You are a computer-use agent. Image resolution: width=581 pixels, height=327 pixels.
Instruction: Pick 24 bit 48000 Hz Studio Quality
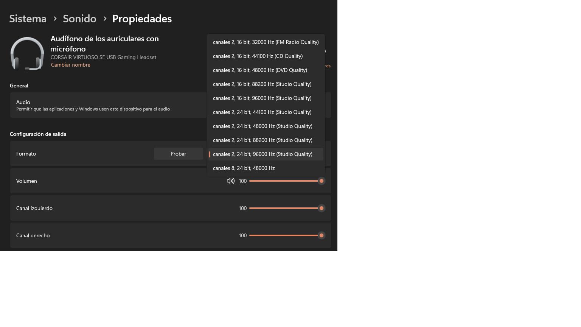click(266, 126)
